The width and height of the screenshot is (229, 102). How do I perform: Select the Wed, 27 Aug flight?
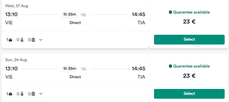click(x=189, y=39)
